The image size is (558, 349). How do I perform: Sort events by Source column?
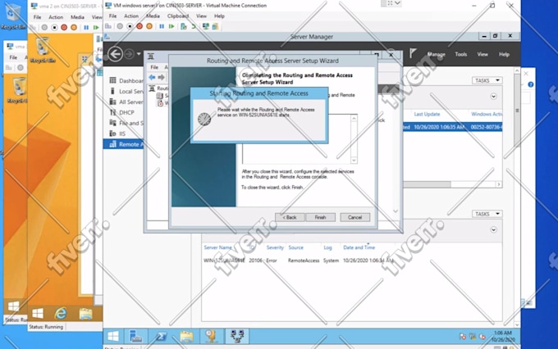click(295, 247)
